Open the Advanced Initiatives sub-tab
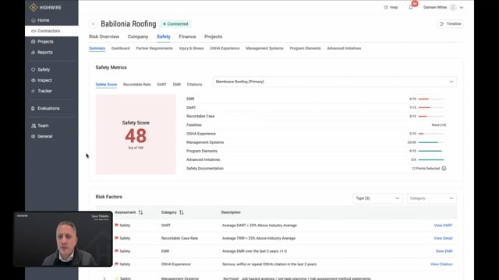 344,48
